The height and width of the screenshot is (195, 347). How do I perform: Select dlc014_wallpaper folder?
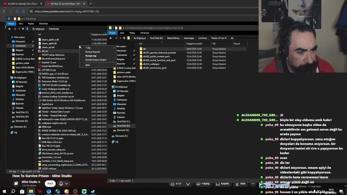[151, 64]
